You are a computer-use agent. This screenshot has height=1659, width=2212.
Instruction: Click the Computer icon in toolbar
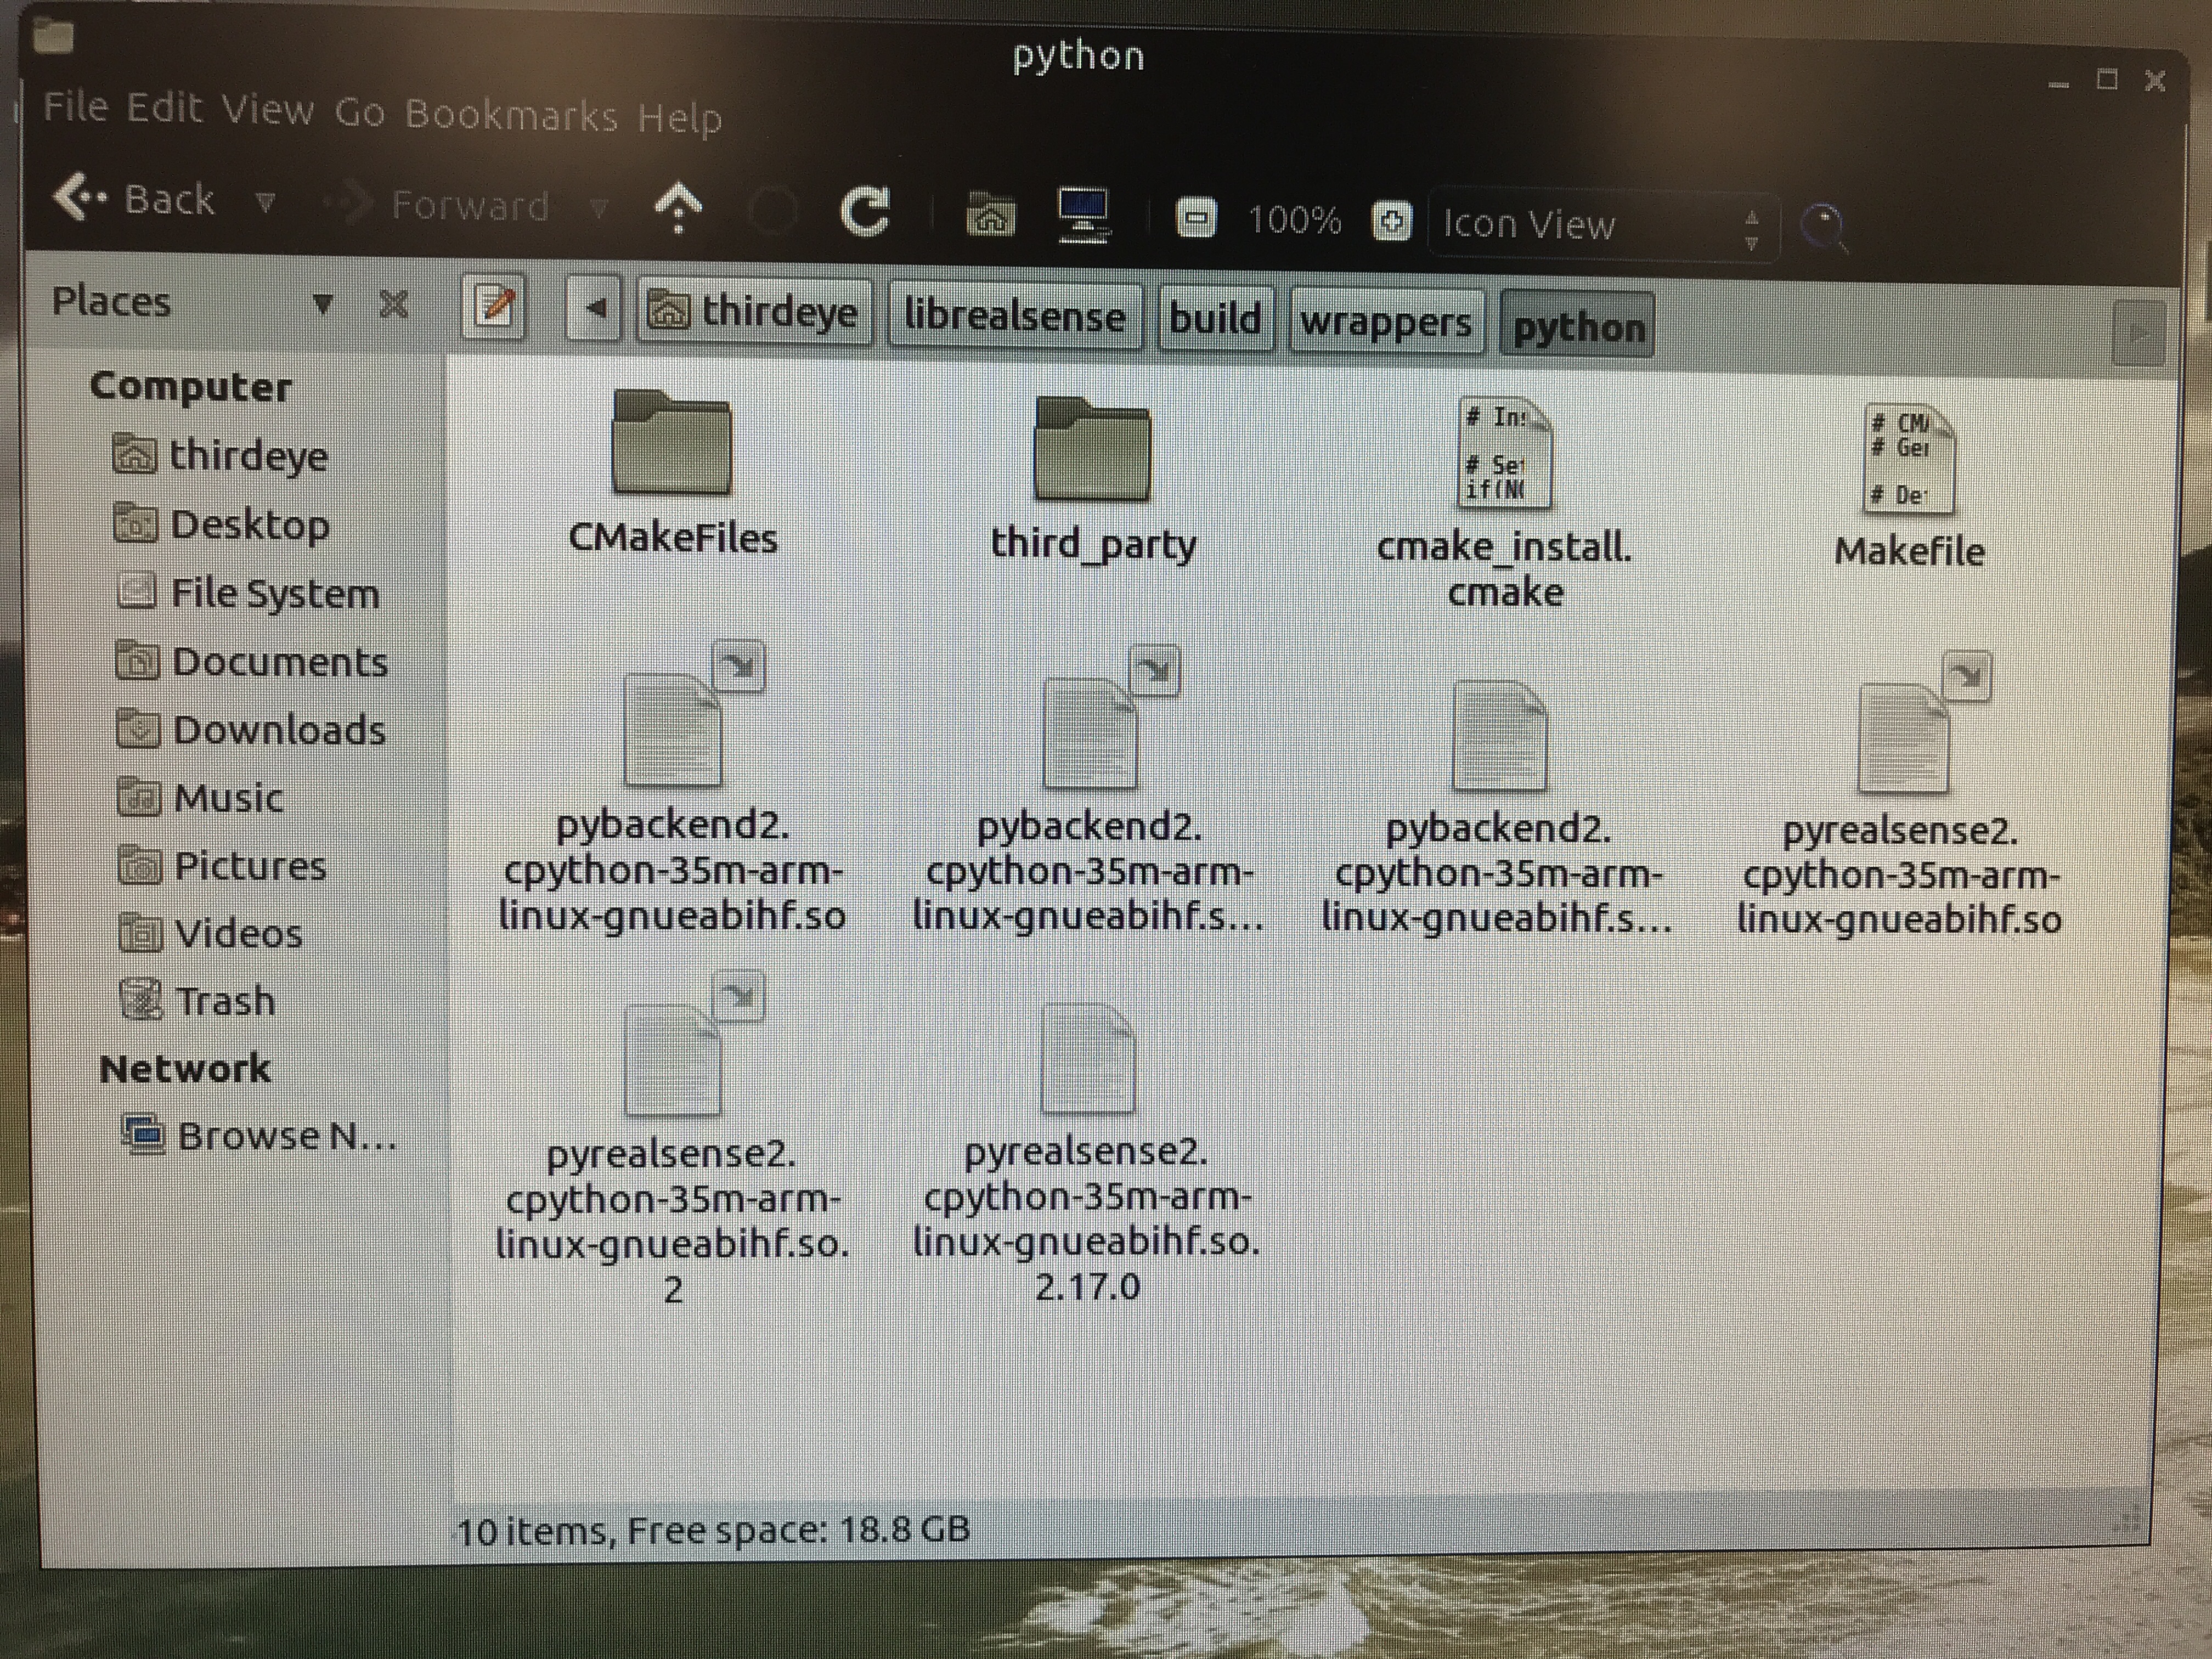pos(1084,214)
